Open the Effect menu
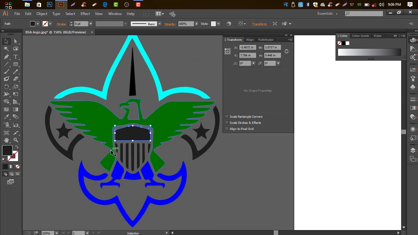 click(85, 14)
